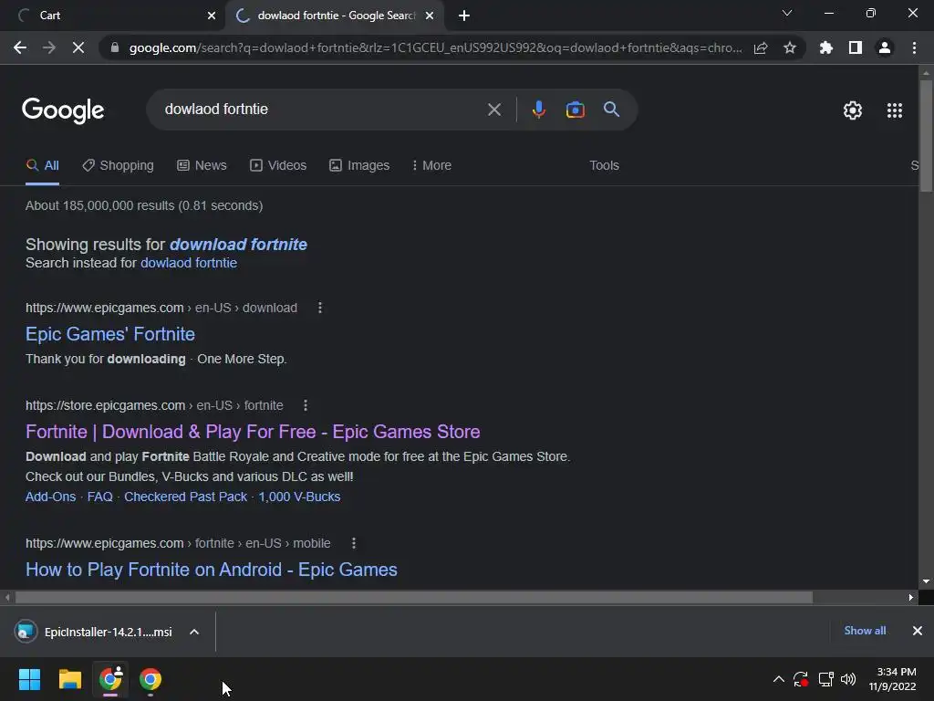The image size is (934, 701).
Task: Switch to the Cart tab
Action: click(x=113, y=16)
